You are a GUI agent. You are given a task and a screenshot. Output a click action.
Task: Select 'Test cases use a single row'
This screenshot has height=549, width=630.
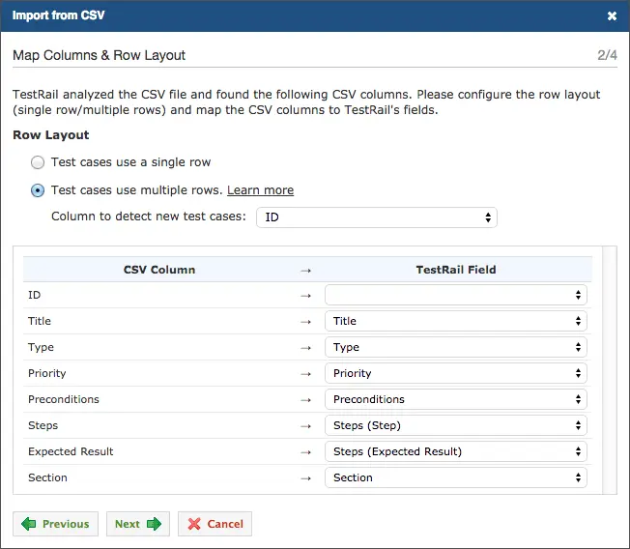pos(38,162)
